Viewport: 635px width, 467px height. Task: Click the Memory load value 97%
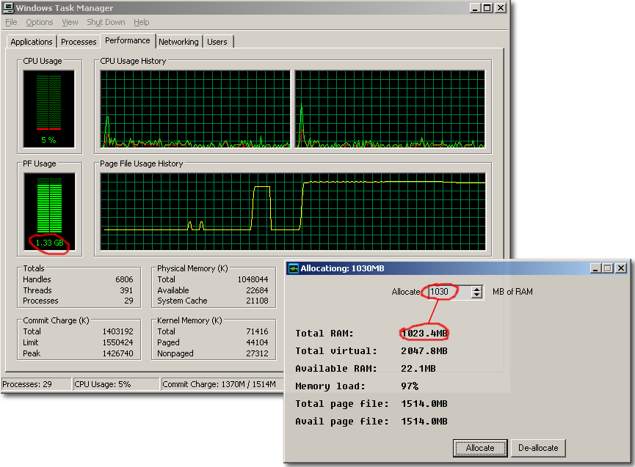click(x=410, y=386)
